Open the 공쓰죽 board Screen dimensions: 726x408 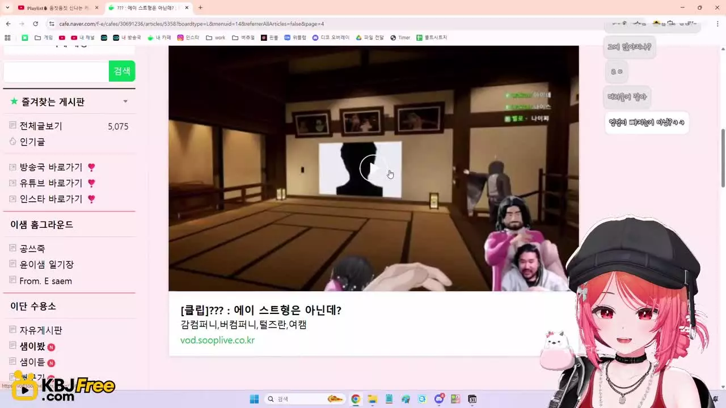(32, 249)
